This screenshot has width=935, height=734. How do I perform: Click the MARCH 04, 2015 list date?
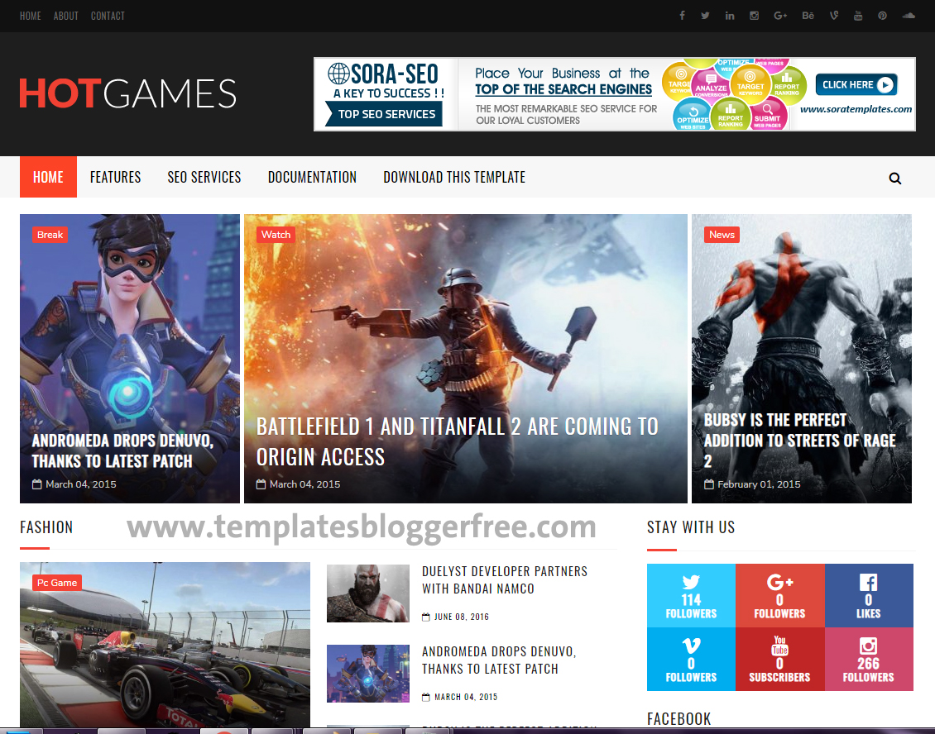point(465,697)
